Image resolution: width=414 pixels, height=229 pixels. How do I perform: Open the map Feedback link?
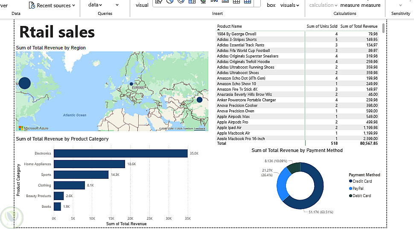[200, 129]
